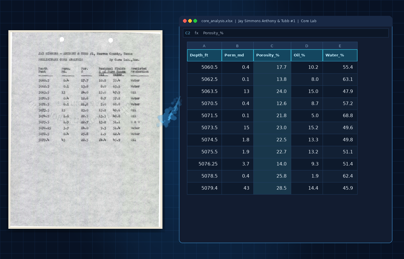The width and height of the screenshot is (404, 259).
Task: Select depth cell 5078.5
Action: pyautogui.click(x=204, y=176)
